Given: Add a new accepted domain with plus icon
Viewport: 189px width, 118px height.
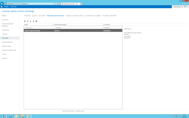Looking at the screenshot, I should 25,21.
